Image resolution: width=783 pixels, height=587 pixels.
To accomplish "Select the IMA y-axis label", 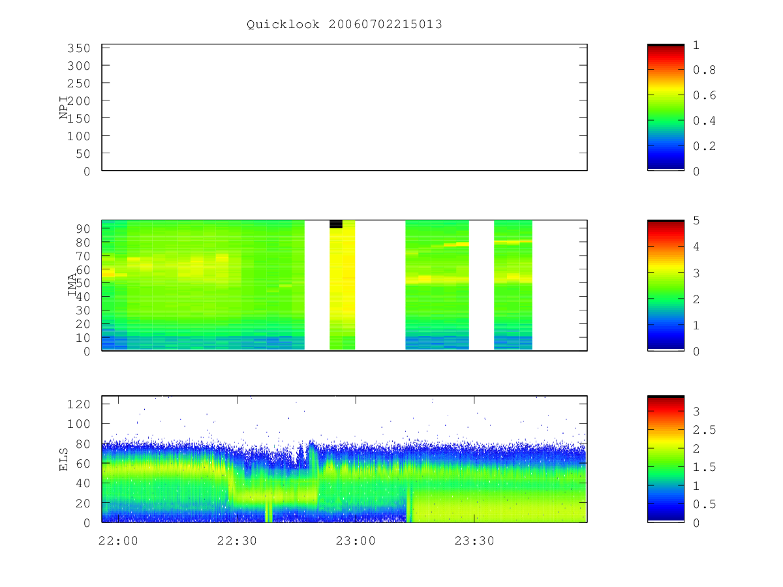I will [x=73, y=285].
